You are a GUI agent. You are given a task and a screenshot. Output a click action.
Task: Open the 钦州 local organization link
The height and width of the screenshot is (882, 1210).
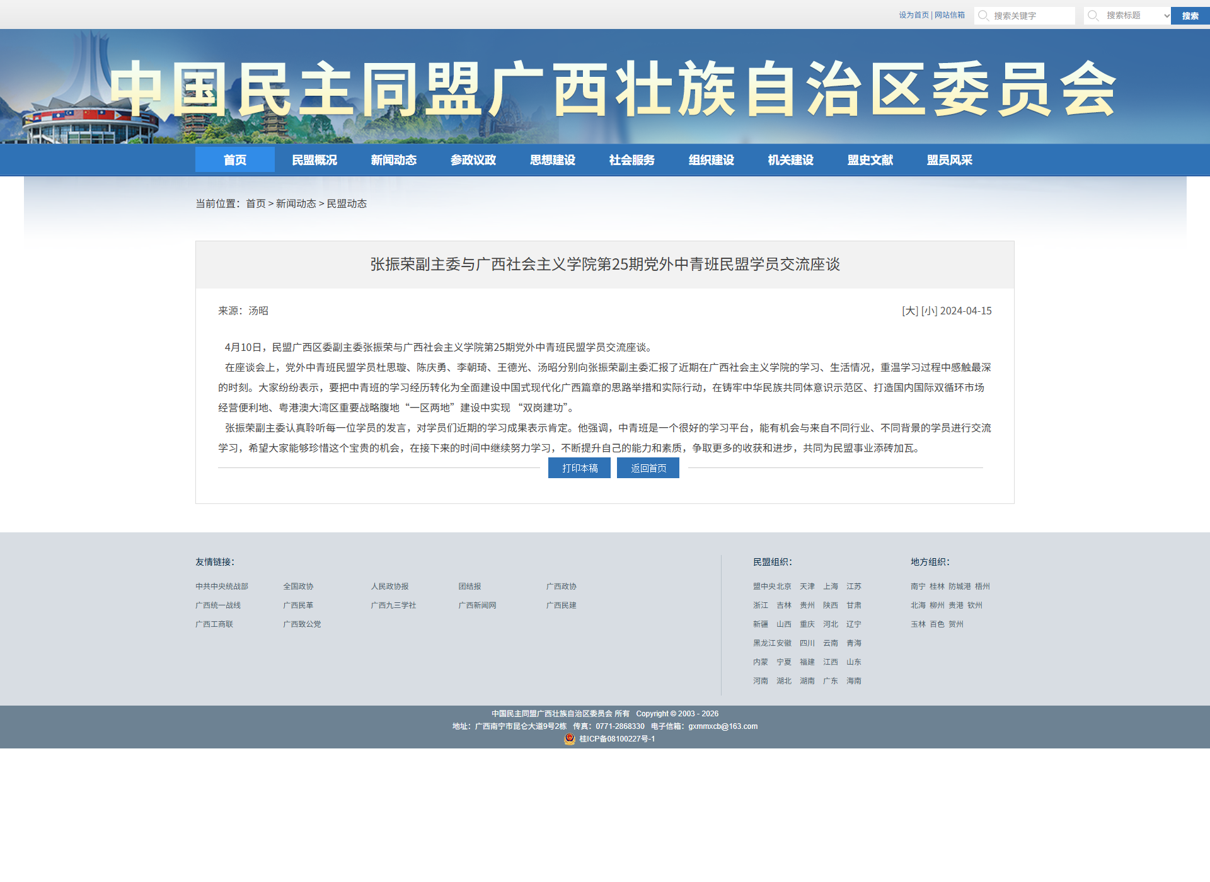(x=975, y=605)
